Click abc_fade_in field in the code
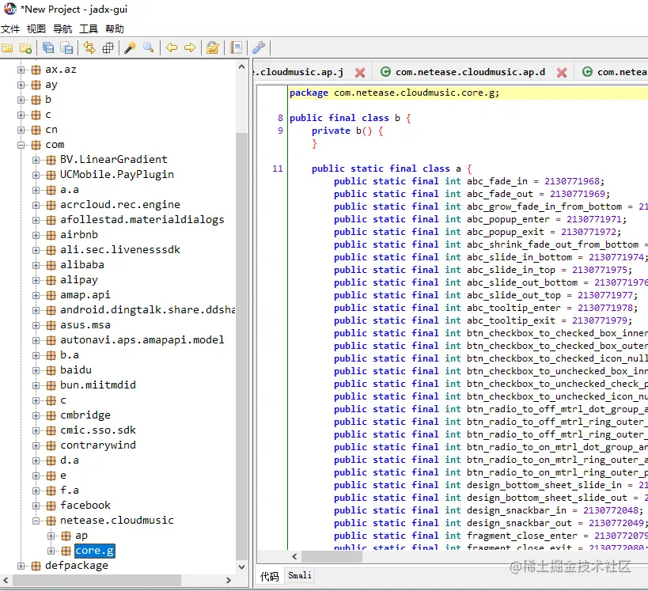This screenshot has height=591, width=648. 497,181
